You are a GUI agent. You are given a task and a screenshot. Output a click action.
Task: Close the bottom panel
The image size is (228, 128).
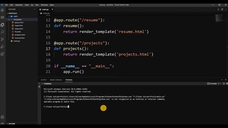pos(226,80)
